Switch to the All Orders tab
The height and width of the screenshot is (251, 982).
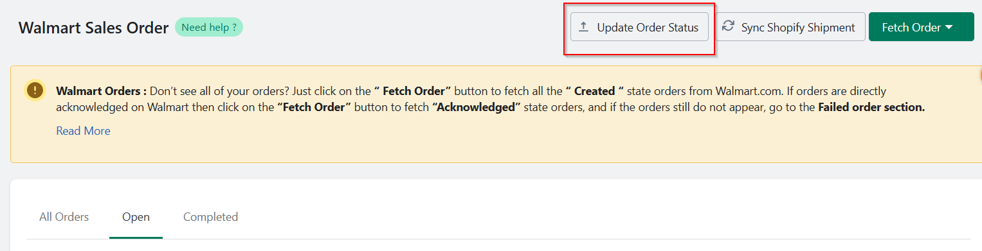point(64,217)
